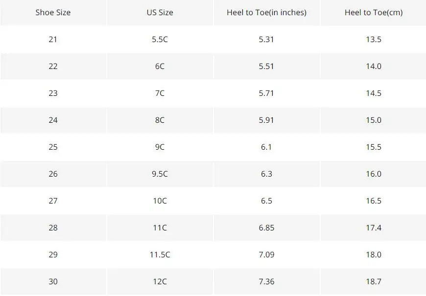Click the 5.91 inches value

266,120
